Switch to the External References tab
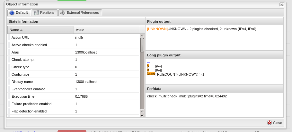The height and width of the screenshot is (132, 292). pyautogui.click(x=81, y=13)
